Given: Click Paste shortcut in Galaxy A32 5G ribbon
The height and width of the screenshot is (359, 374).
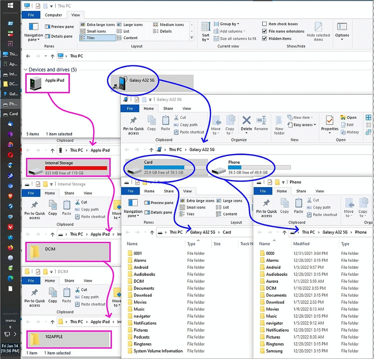Looking at the screenshot, I should click(189, 132).
